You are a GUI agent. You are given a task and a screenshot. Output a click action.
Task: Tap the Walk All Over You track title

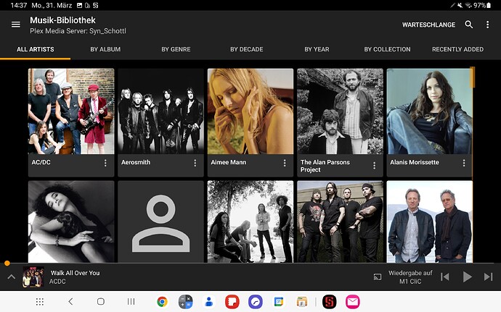[75, 273]
